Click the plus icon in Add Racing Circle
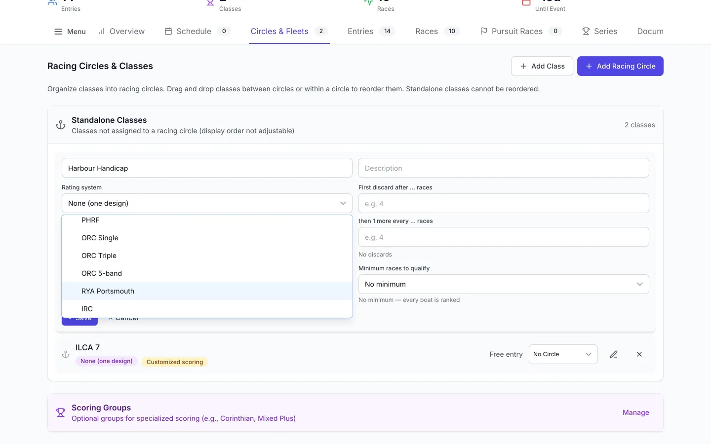Screen dimensions: 711x444 (589, 66)
